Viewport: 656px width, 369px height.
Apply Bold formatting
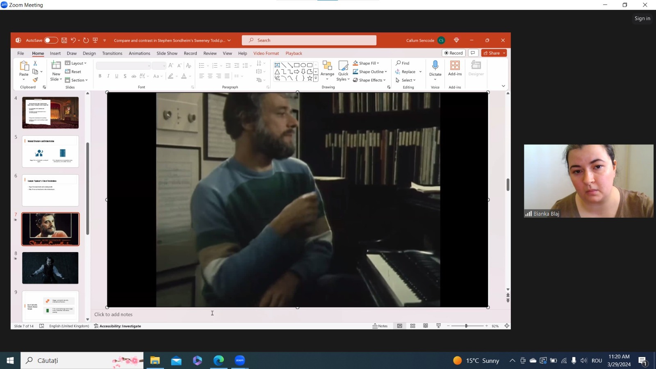[x=100, y=76]
